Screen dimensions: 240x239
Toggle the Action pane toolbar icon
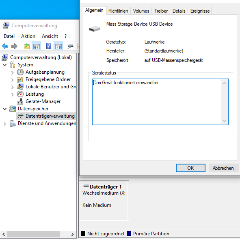pyautogui.click(x=58, y=46)
